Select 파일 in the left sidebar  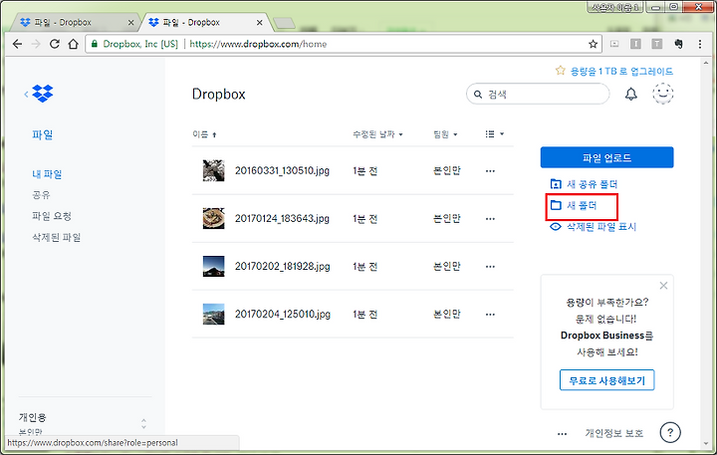[x=42, y=134]
